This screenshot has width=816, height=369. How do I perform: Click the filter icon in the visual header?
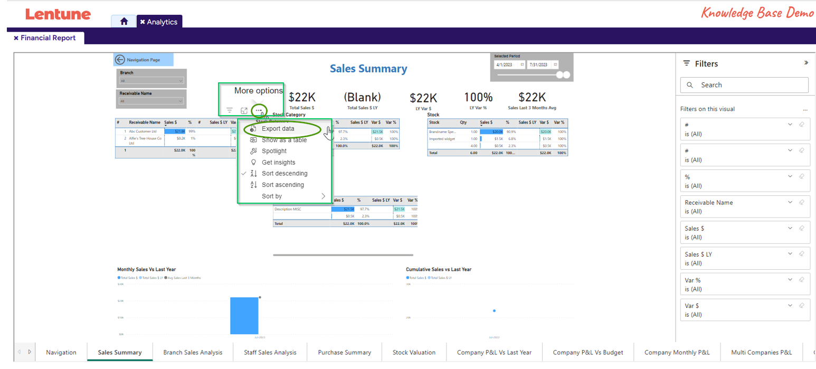(230, 110)
